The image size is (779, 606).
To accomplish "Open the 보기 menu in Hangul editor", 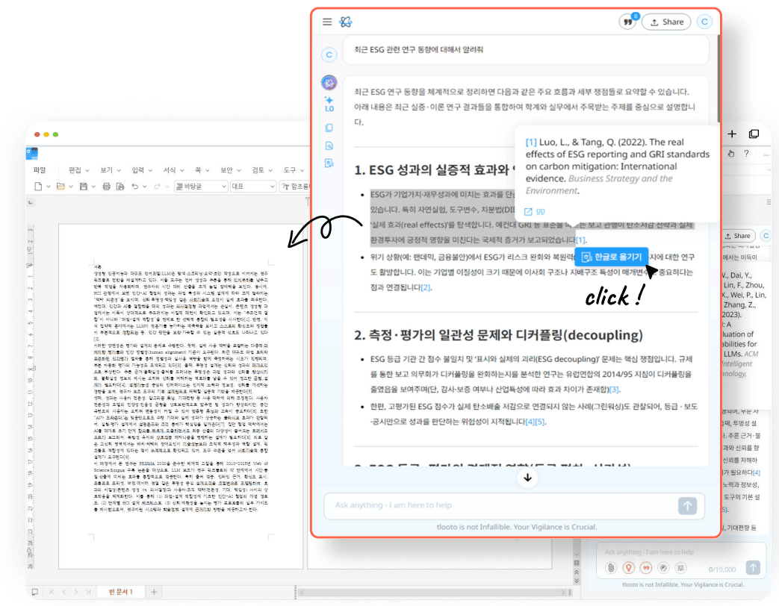I will click(x=111, y=170).
